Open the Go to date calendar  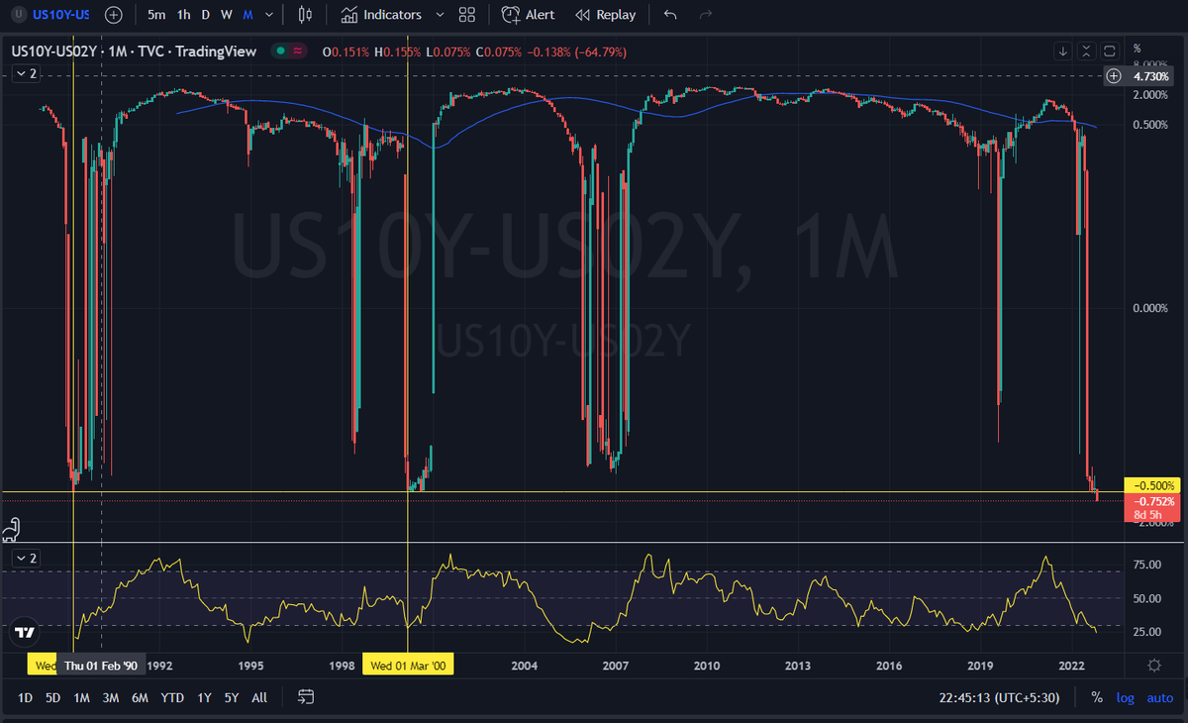click(x=306, y=697)
